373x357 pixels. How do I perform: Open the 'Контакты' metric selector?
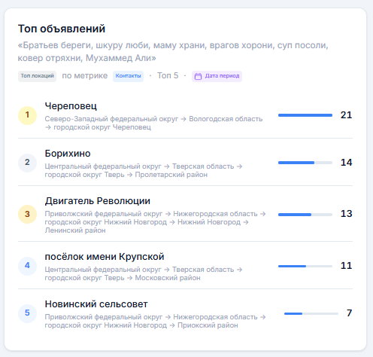[128, 76]
